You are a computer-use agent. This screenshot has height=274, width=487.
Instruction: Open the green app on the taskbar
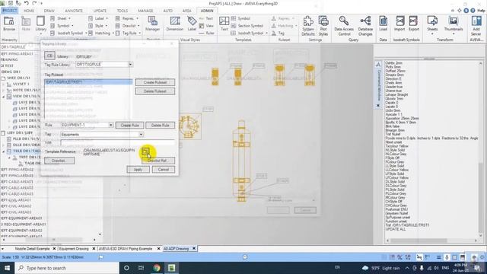[x=171, y=268]
